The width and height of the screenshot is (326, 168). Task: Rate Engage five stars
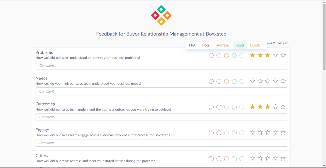tap(283, 132)
